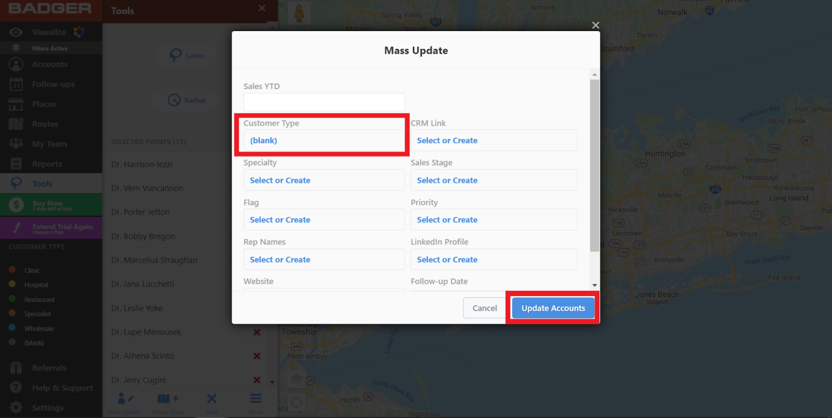
Task: Click the Settings gear icon
Action: pos(16,408)
